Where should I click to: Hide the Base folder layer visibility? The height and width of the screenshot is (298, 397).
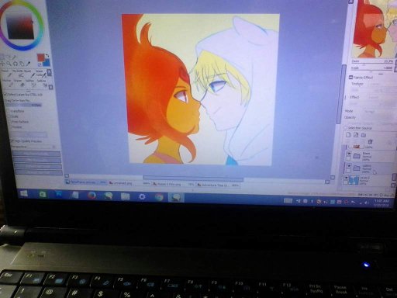[349, 154]
